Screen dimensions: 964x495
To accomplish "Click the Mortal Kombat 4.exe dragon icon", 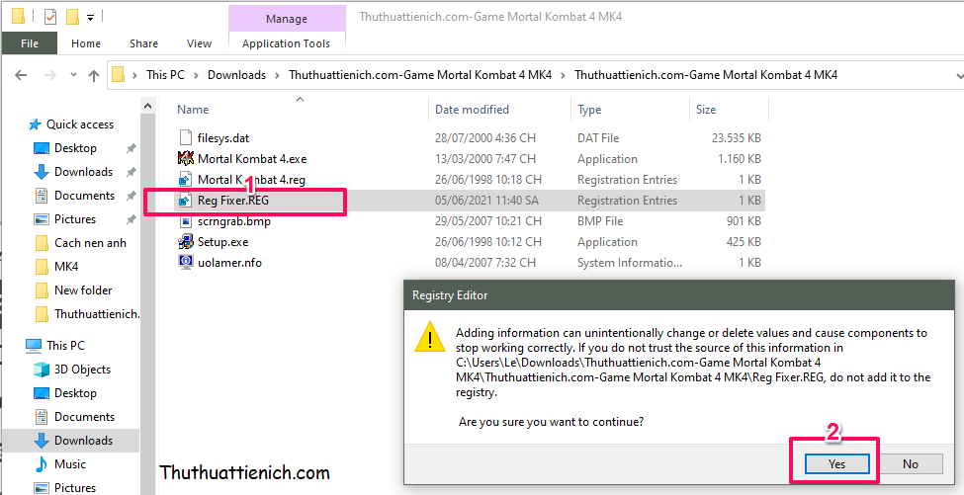I will pyautogui.click(x=186, y=159).
